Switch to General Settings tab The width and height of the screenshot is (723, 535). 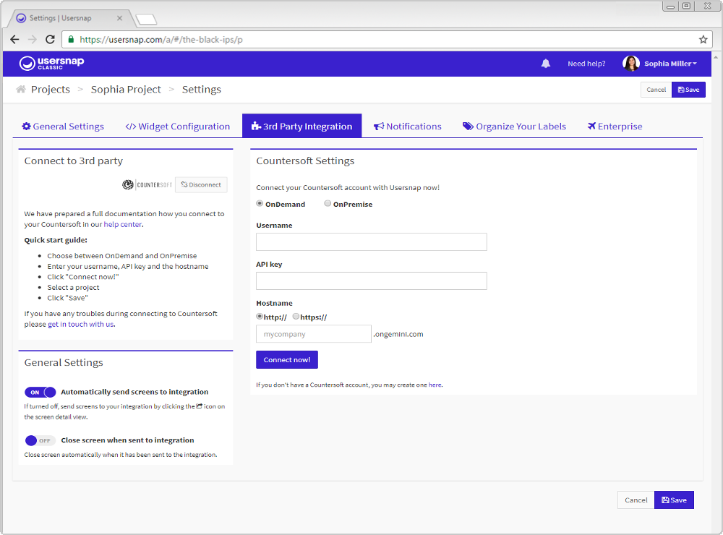pos(63,127)
